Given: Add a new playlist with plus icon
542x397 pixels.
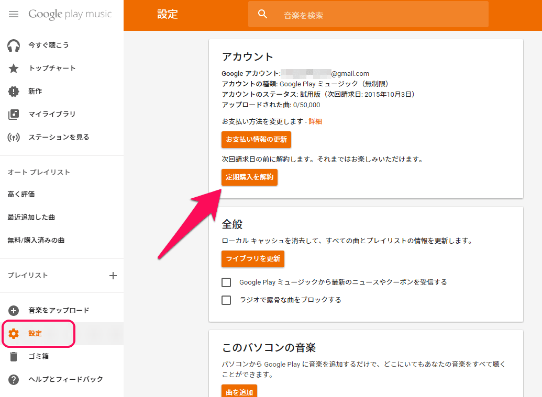Looking at the screenshot, I should pos(113,276).
